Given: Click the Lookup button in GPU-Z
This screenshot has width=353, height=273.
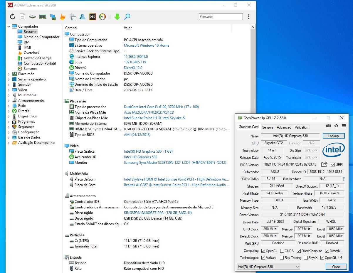Looking at the screenshot, I should pos(333,136).
